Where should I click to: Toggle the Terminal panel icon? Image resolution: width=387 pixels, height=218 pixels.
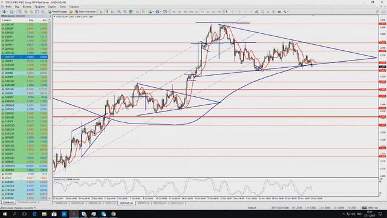[x=37, y=12]
